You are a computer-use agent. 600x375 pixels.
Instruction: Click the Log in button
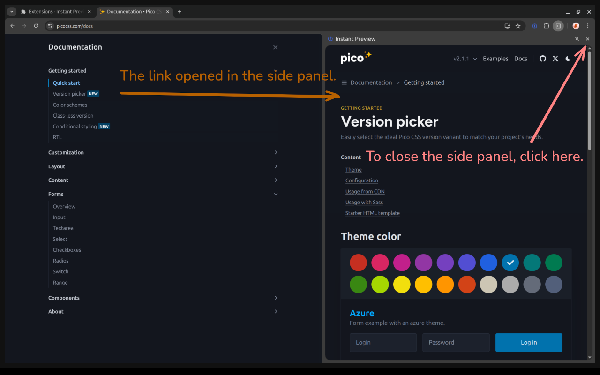[529, 343]
